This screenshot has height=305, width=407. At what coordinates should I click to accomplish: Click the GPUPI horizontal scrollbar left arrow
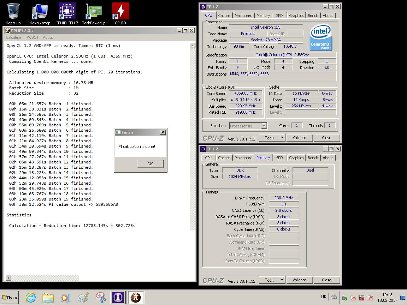point(8,278)
